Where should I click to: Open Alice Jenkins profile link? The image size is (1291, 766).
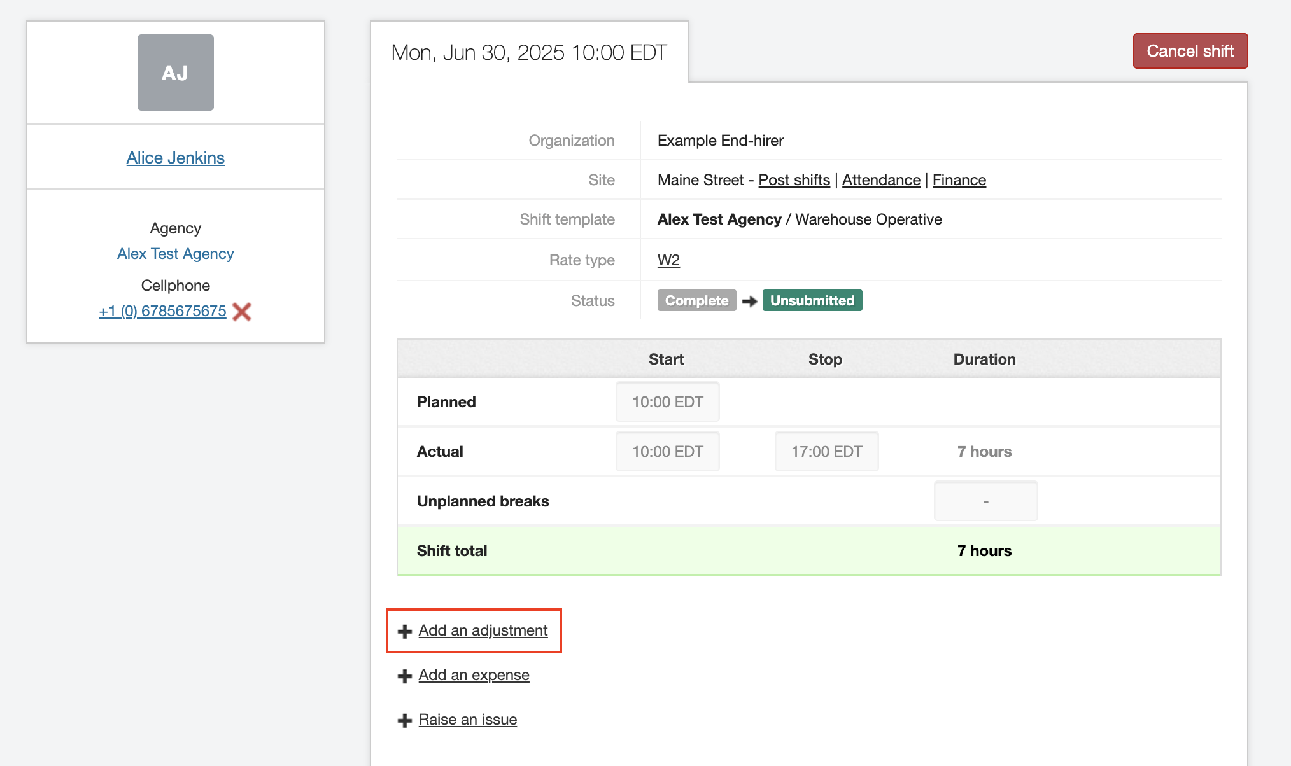pyautogui.click(x=175, y=158)
